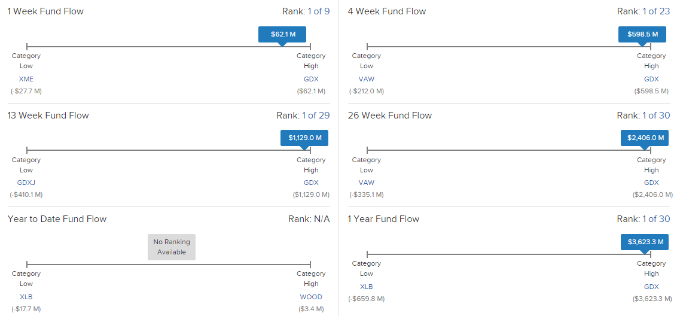Click the WOOD category high link
Viewport: 677px width, 316px height.
tap(311, 297)
